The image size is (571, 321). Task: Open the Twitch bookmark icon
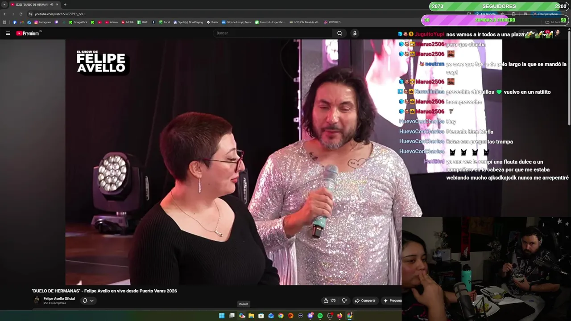[x=57, y=22]
